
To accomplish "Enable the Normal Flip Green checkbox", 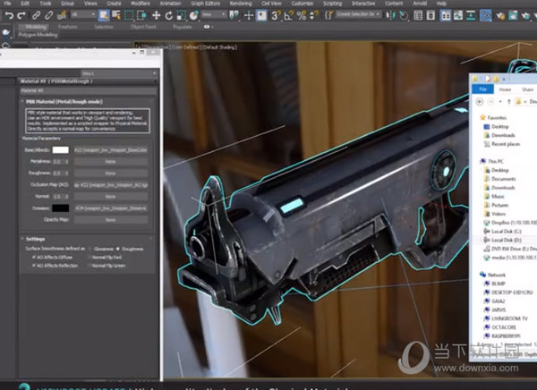I will tap(89, 266).
